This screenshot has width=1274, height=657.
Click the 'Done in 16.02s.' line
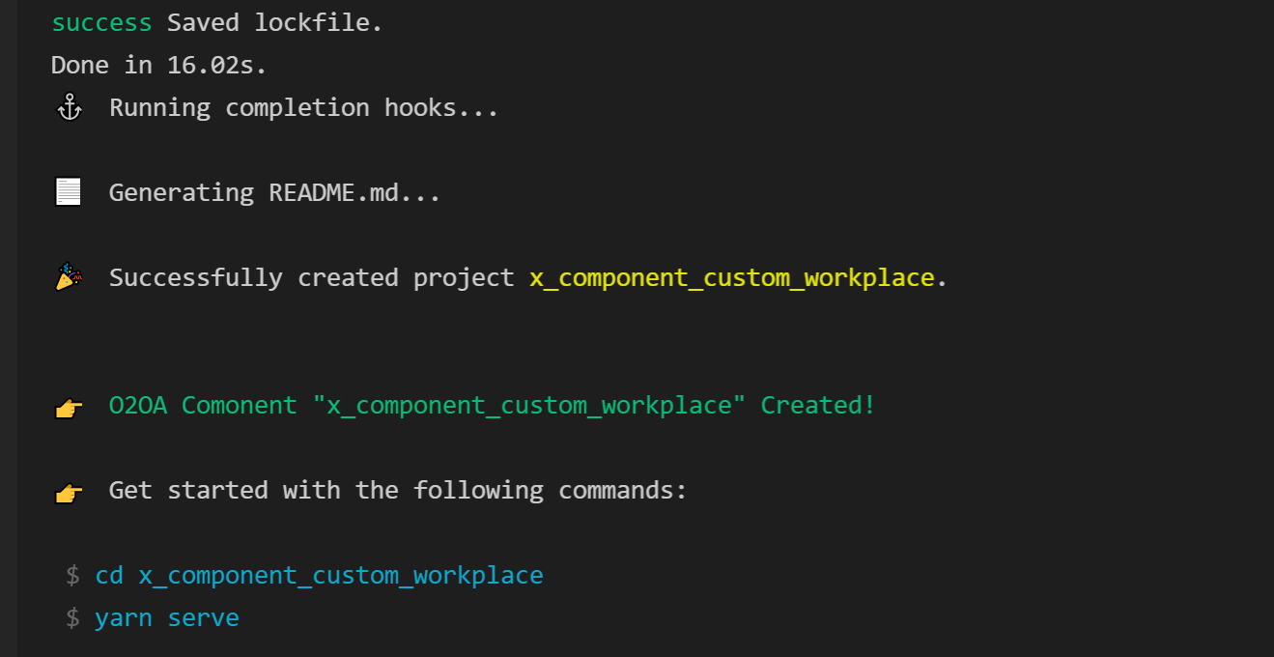point(158,66)
